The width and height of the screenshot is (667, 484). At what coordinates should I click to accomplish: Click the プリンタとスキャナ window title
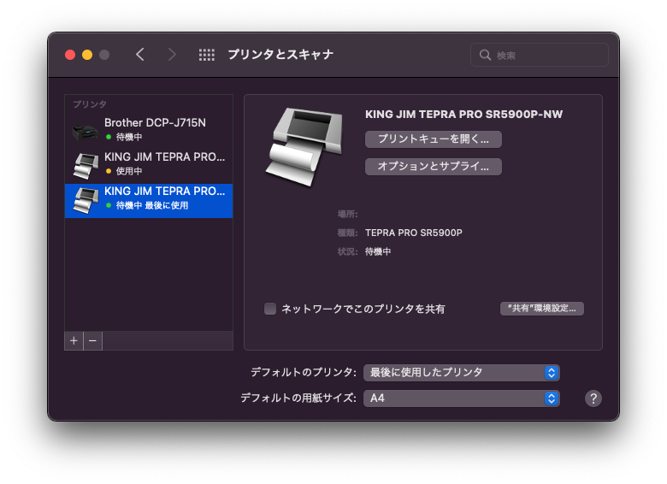(280, 55)
